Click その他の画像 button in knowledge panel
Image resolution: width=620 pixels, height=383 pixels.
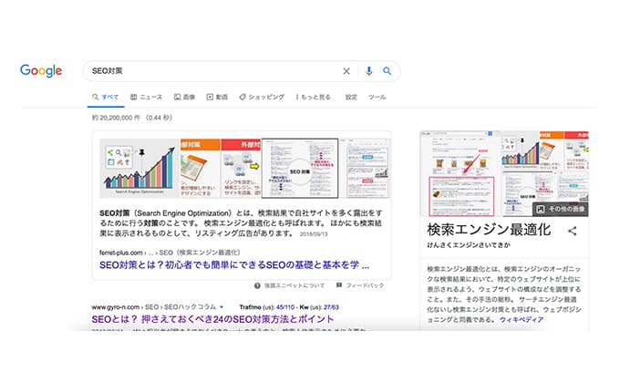(561, 209)
